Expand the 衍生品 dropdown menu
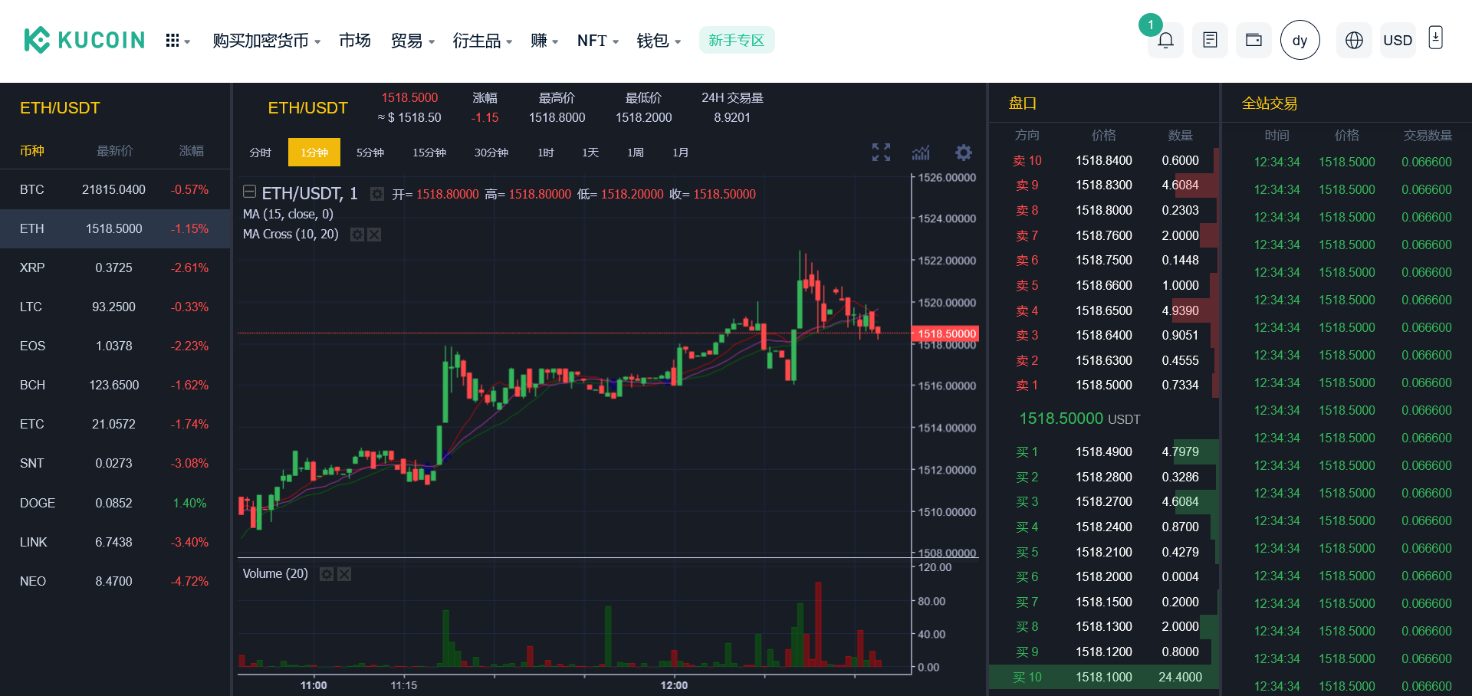The image size is (1472, 696). click(481, 41)
